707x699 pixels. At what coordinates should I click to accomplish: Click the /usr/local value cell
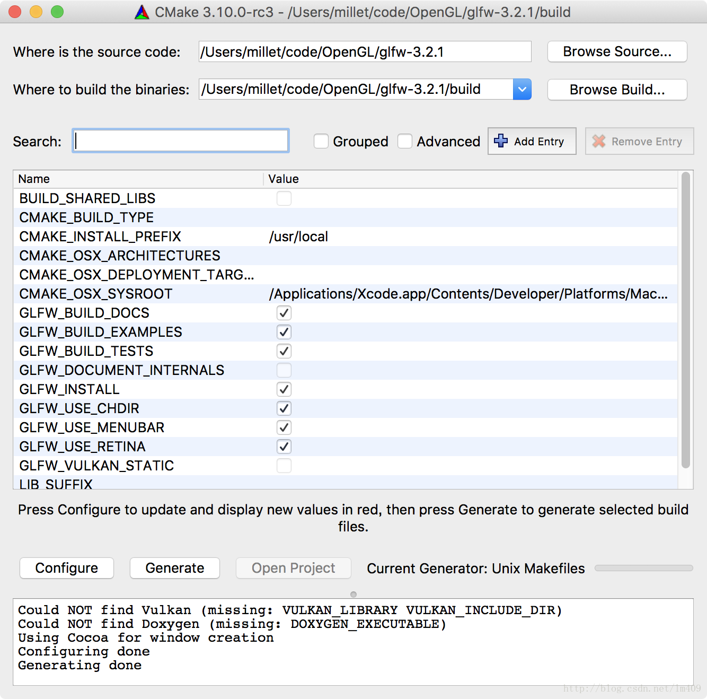299,237
